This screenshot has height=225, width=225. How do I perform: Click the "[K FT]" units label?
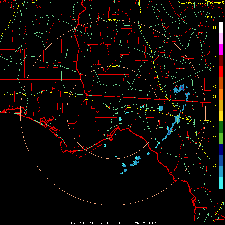[x=211, y=17]
